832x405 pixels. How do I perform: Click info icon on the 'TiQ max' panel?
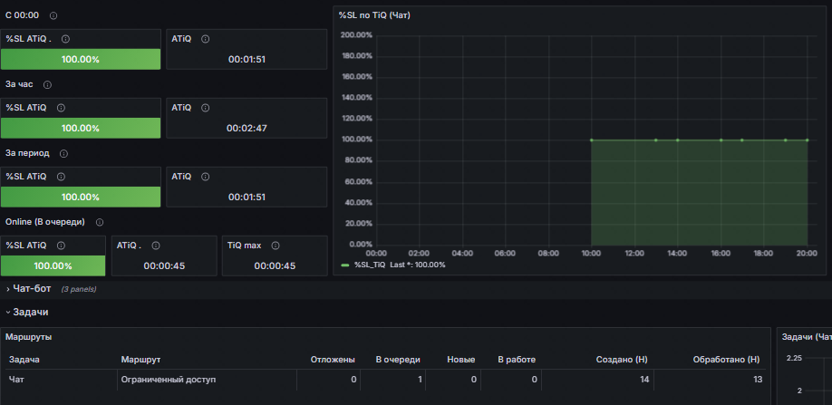pos(276,246)
